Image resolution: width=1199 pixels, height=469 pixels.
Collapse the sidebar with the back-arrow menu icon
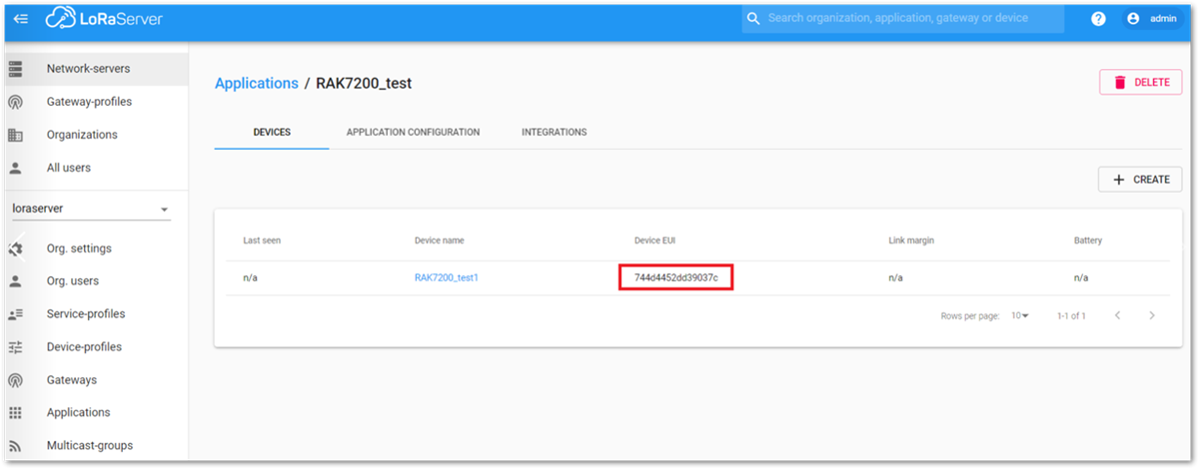click(x=21, y=19)
